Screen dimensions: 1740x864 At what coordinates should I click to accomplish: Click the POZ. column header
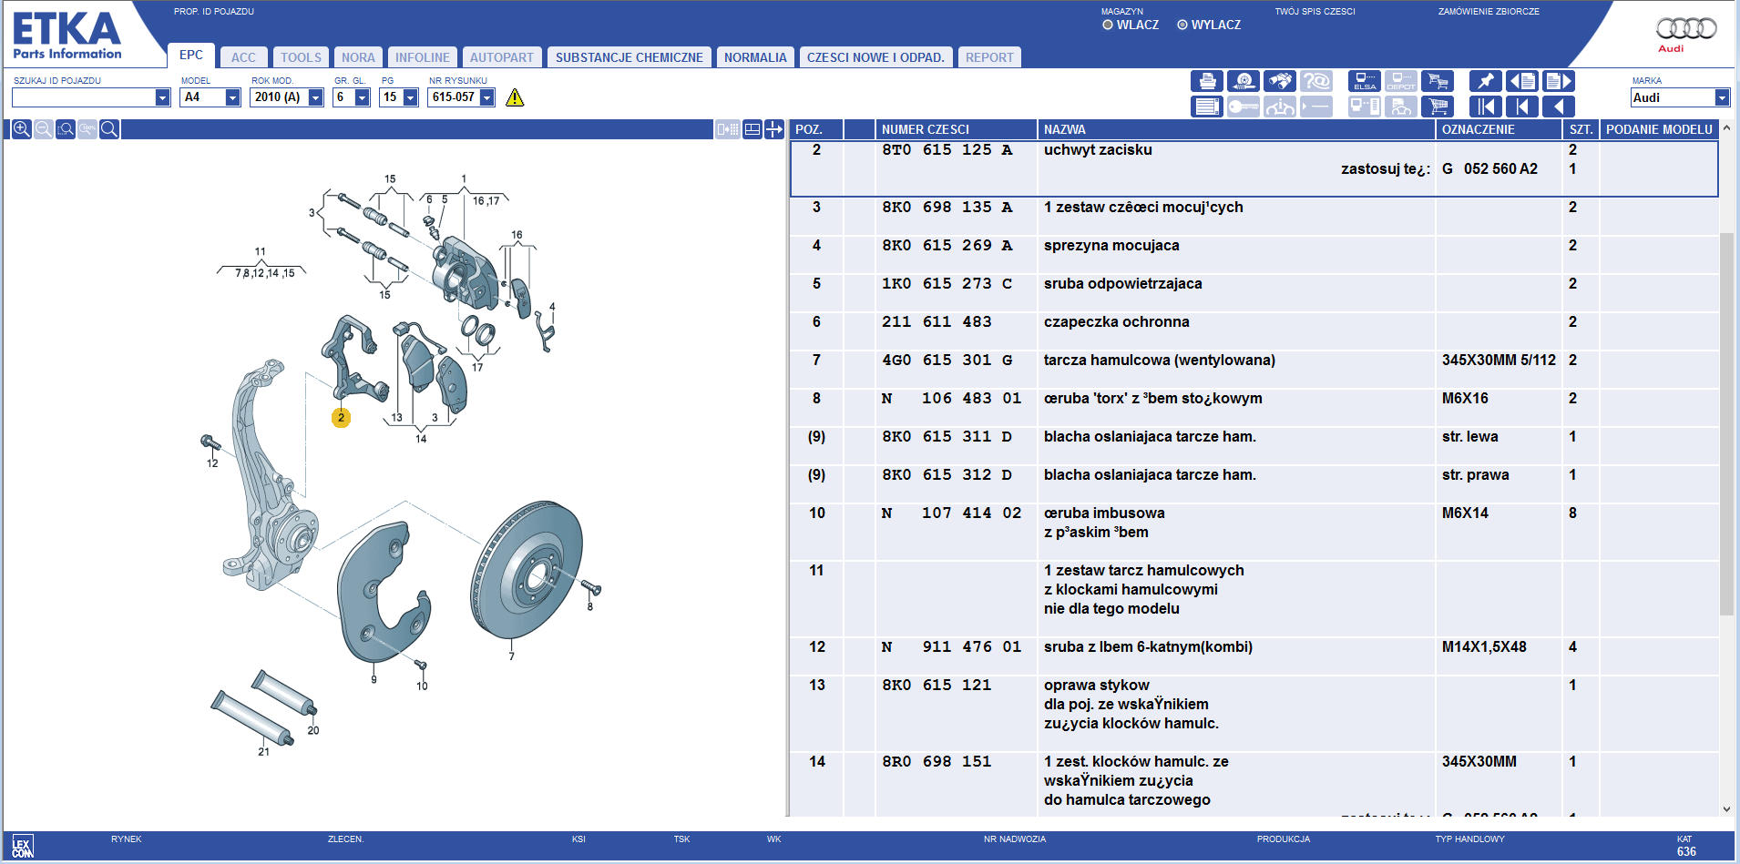816,129
